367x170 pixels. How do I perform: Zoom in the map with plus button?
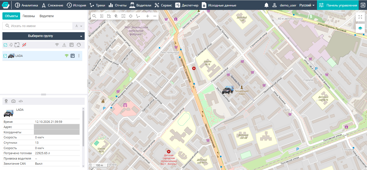(x=148, y=16)
